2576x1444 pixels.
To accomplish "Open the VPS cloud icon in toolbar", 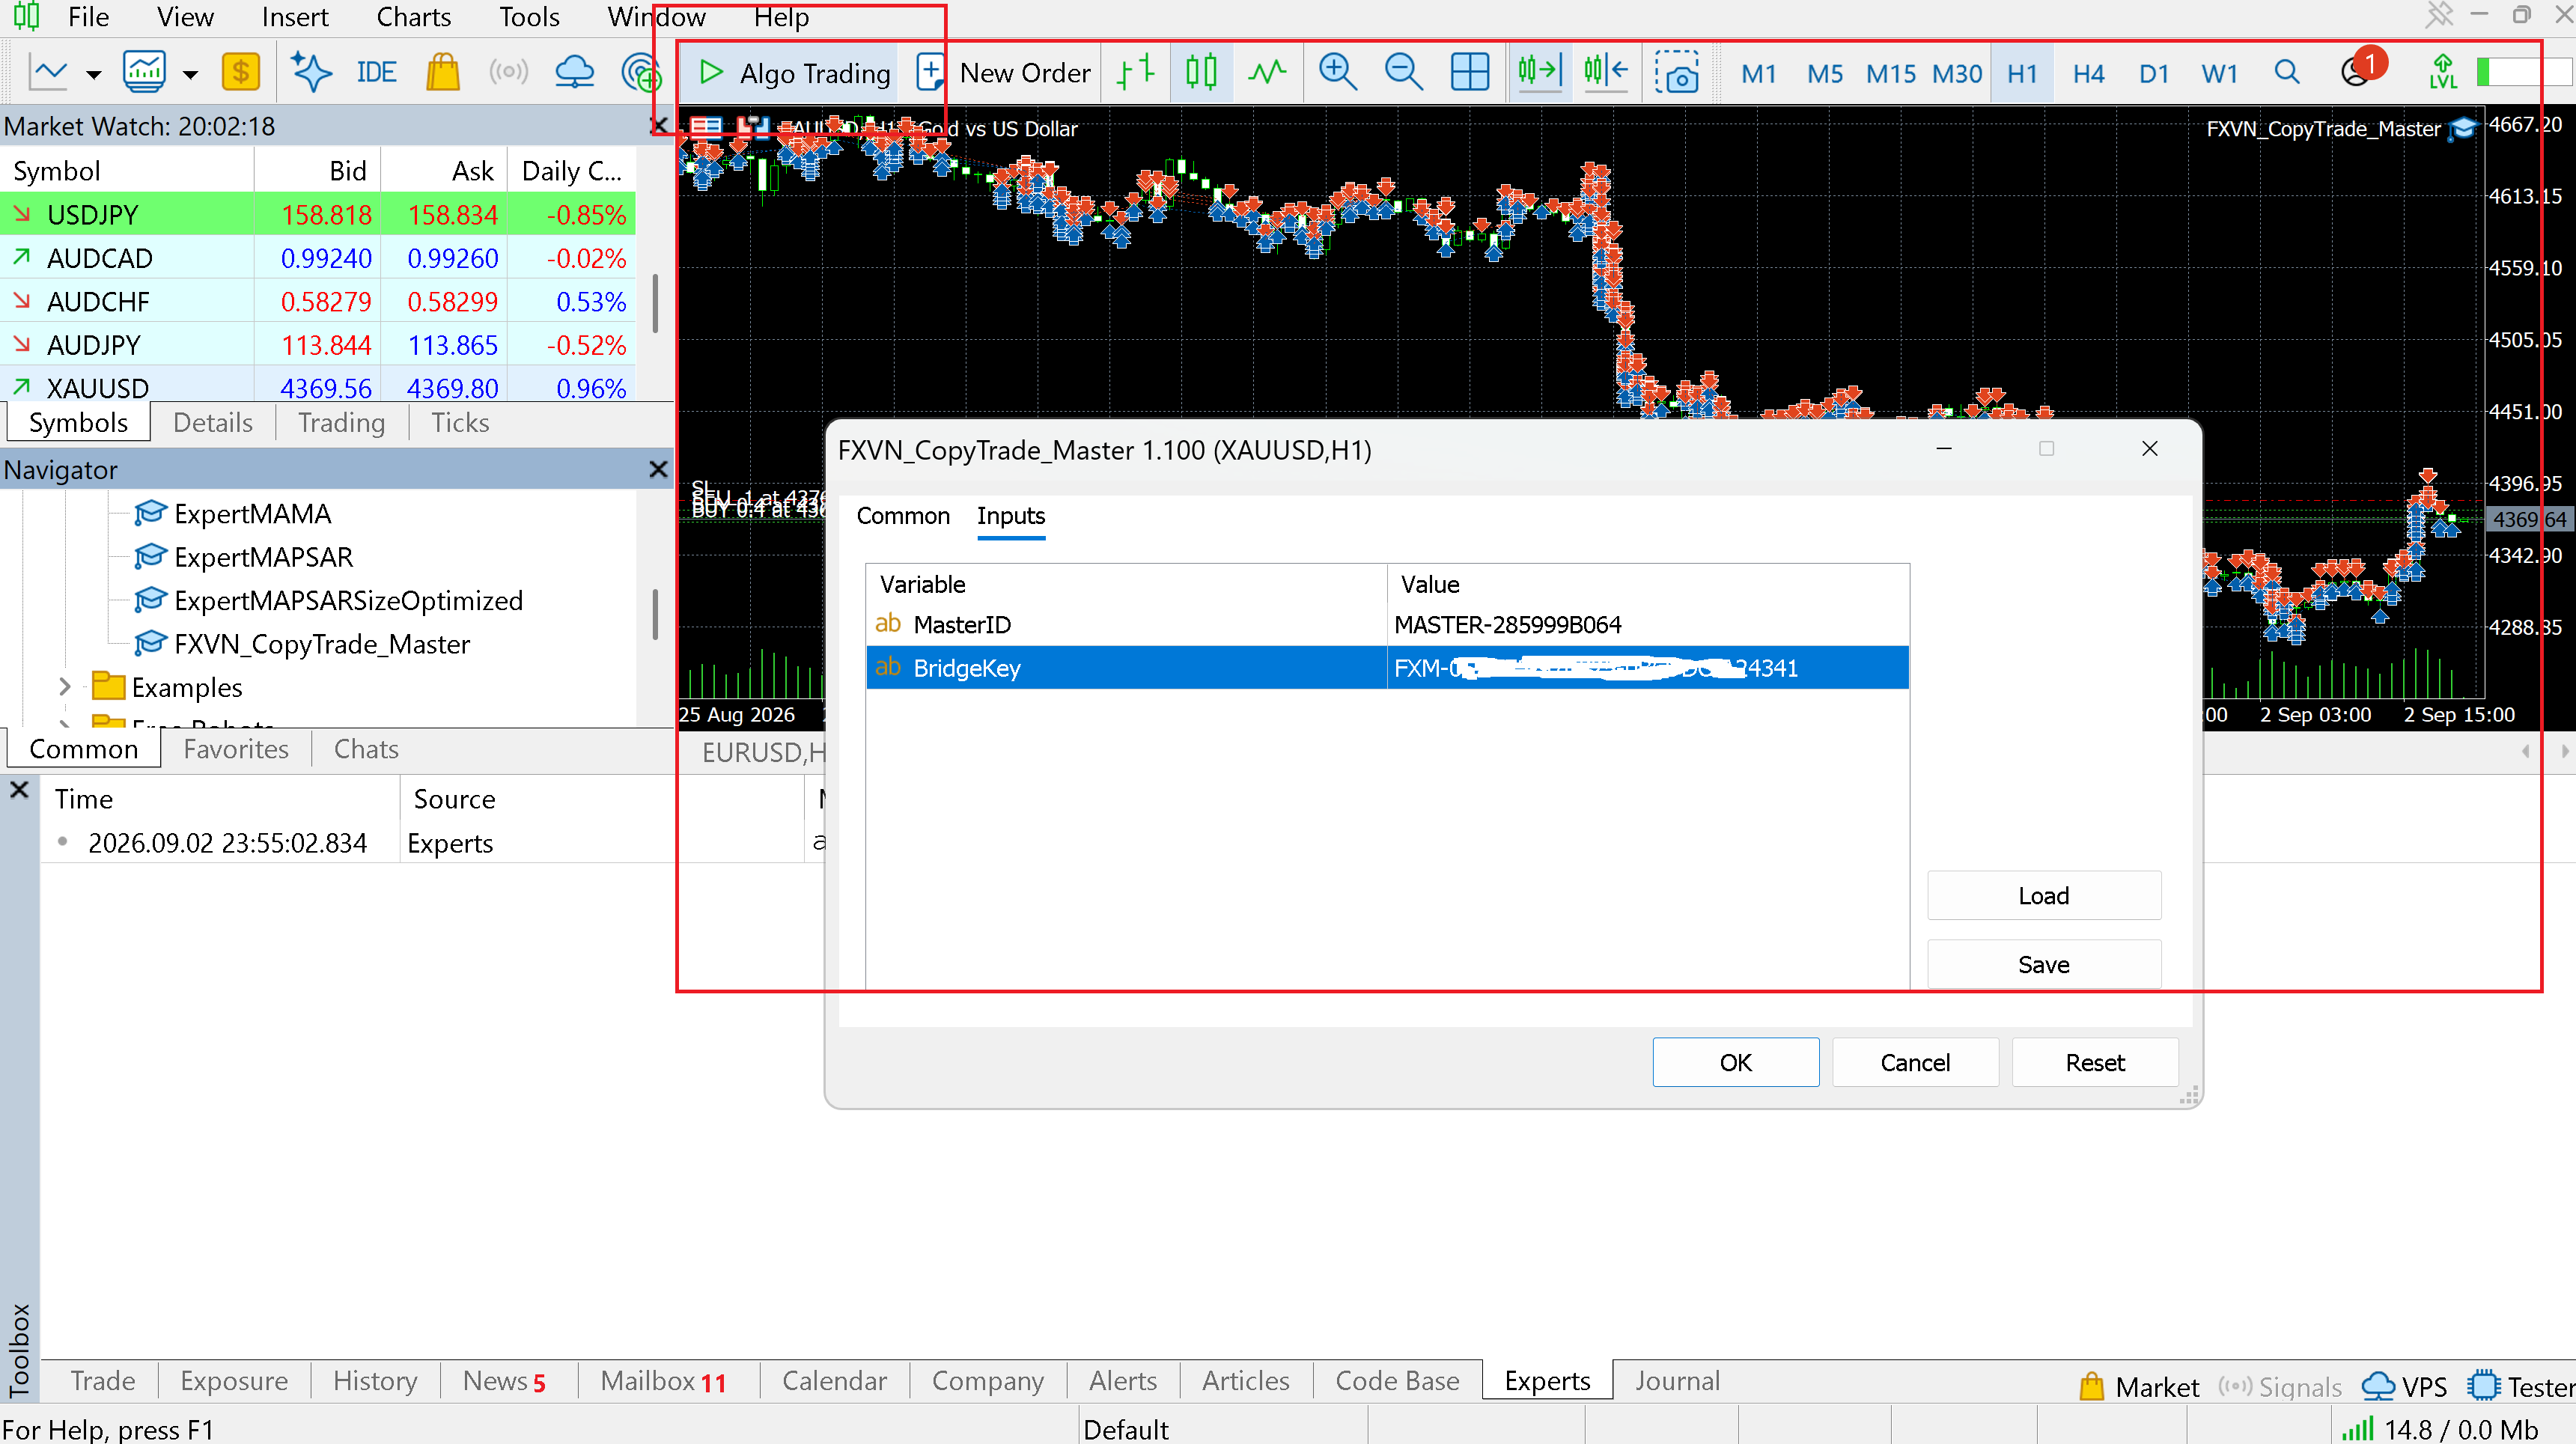I will (x=574, y=73).
